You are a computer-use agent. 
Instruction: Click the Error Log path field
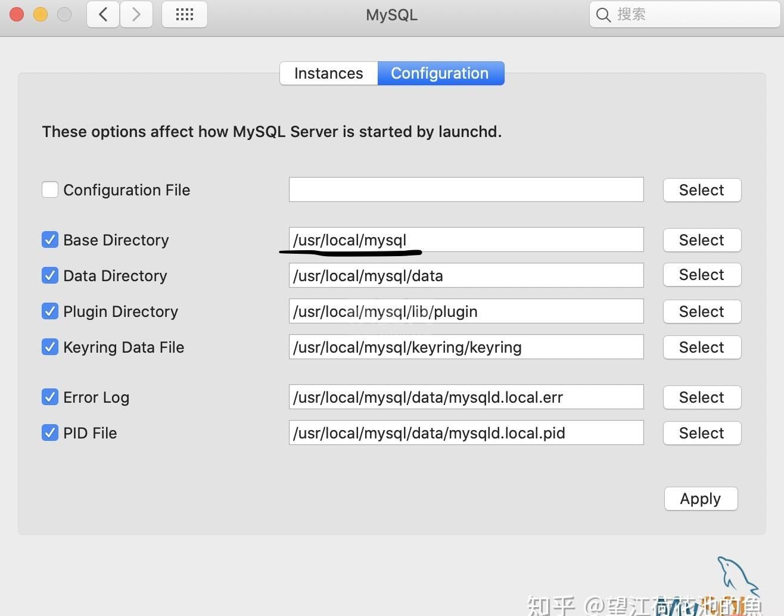[x=466, y=397]
